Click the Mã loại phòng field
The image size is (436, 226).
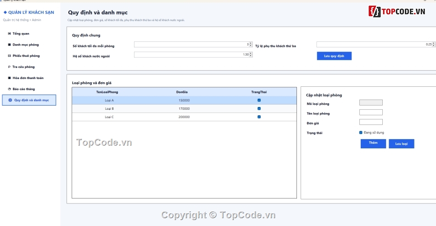[x=371, y=103]
